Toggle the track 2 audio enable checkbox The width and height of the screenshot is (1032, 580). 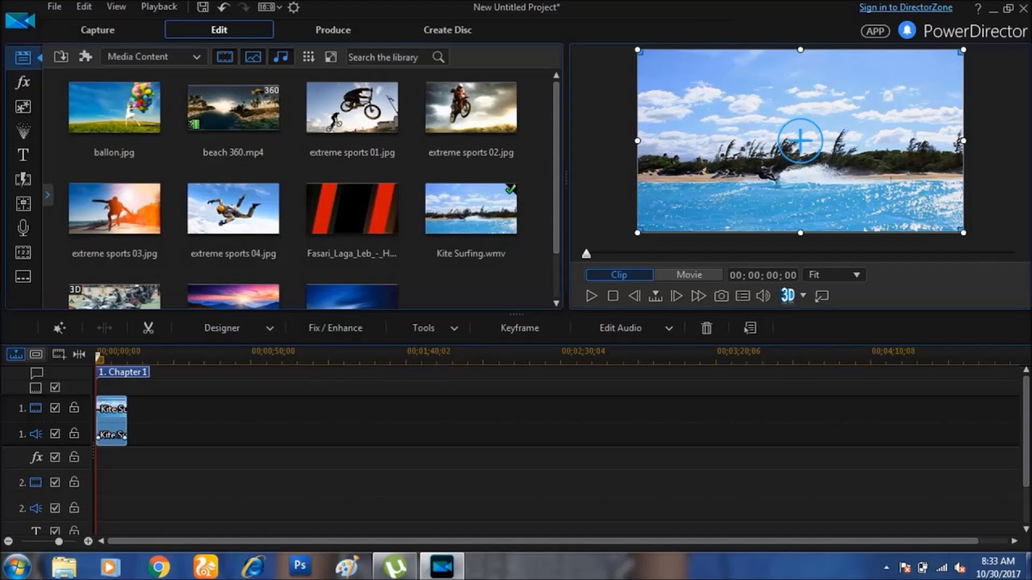pyautogui.click(x=55, y=508)
